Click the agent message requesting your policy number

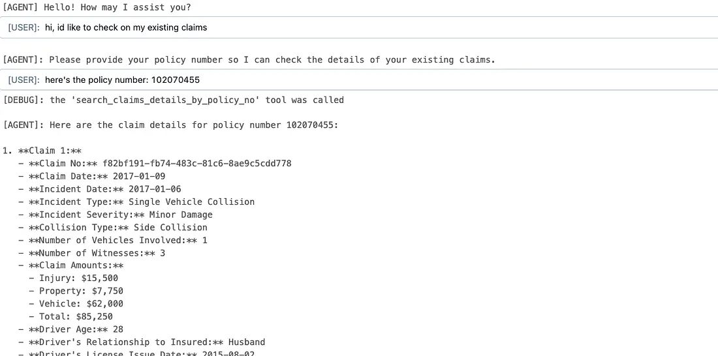(x=249, y=59)
